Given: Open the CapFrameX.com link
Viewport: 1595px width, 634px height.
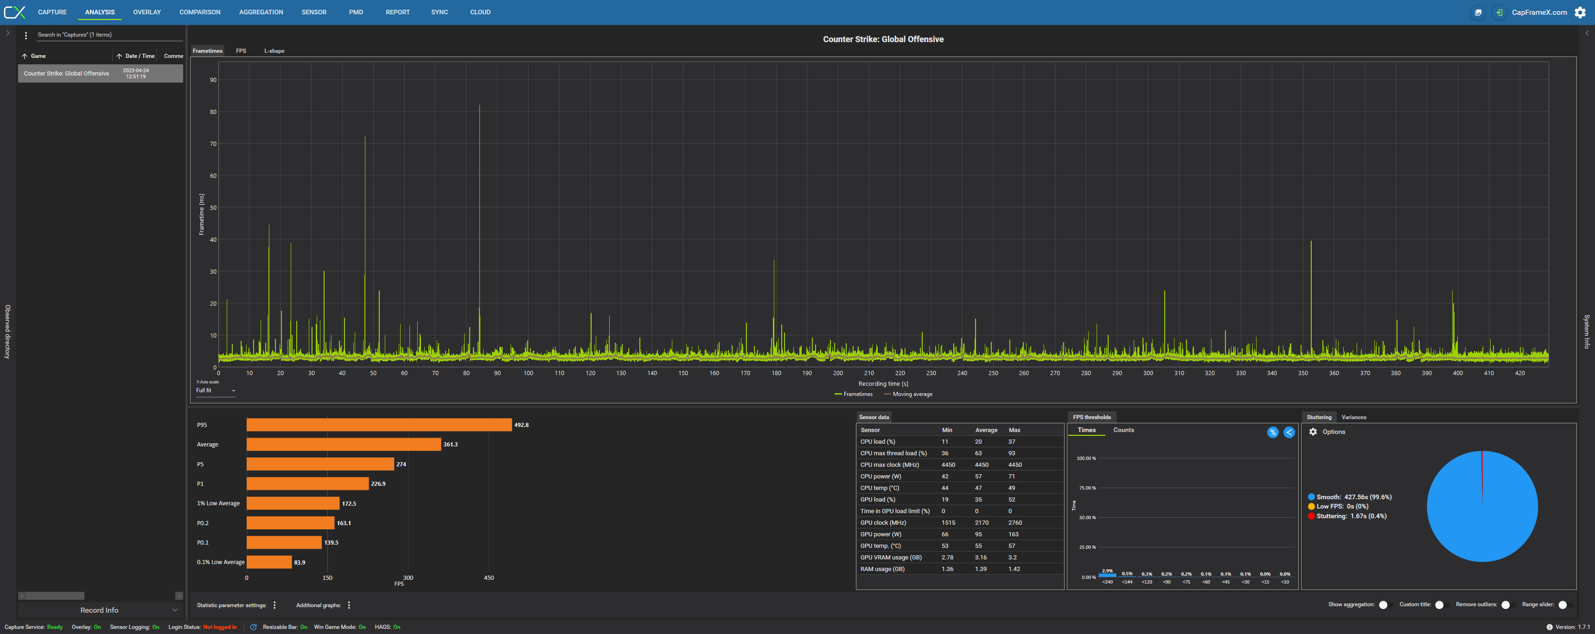Looking at the screenshot, I should (x=1539, y=13).
